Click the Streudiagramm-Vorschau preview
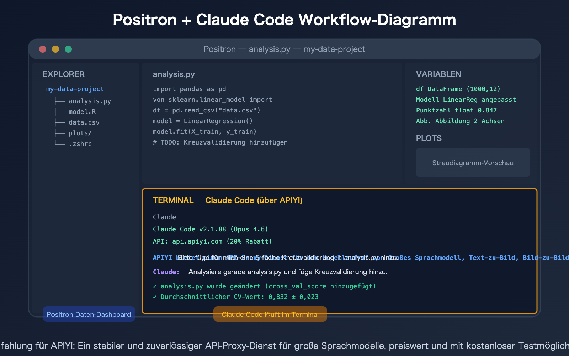This screenshot has height=356, width=569. (x=473, y=162)
